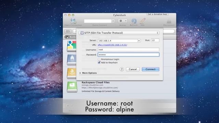Click the storage.clouddrive.com hostname text
The image size is (219, 123).
pyautogui.click(x=92, y=85)
